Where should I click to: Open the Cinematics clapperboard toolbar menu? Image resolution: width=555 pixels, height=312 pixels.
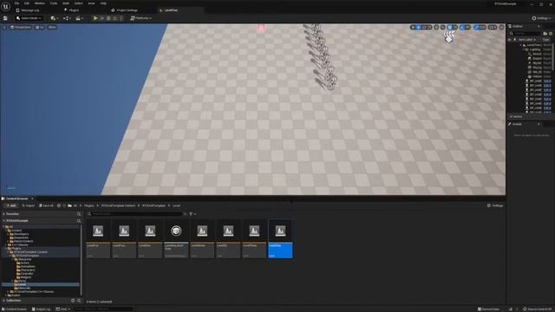[79, 18]
